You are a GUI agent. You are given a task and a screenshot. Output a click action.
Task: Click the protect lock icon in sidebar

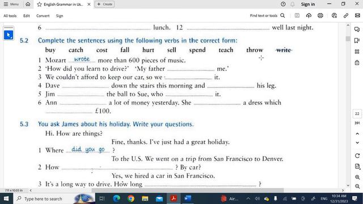point(357,62)
